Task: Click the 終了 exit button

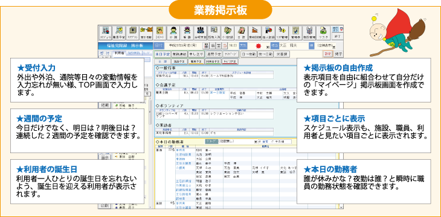Action: point(338,37)
